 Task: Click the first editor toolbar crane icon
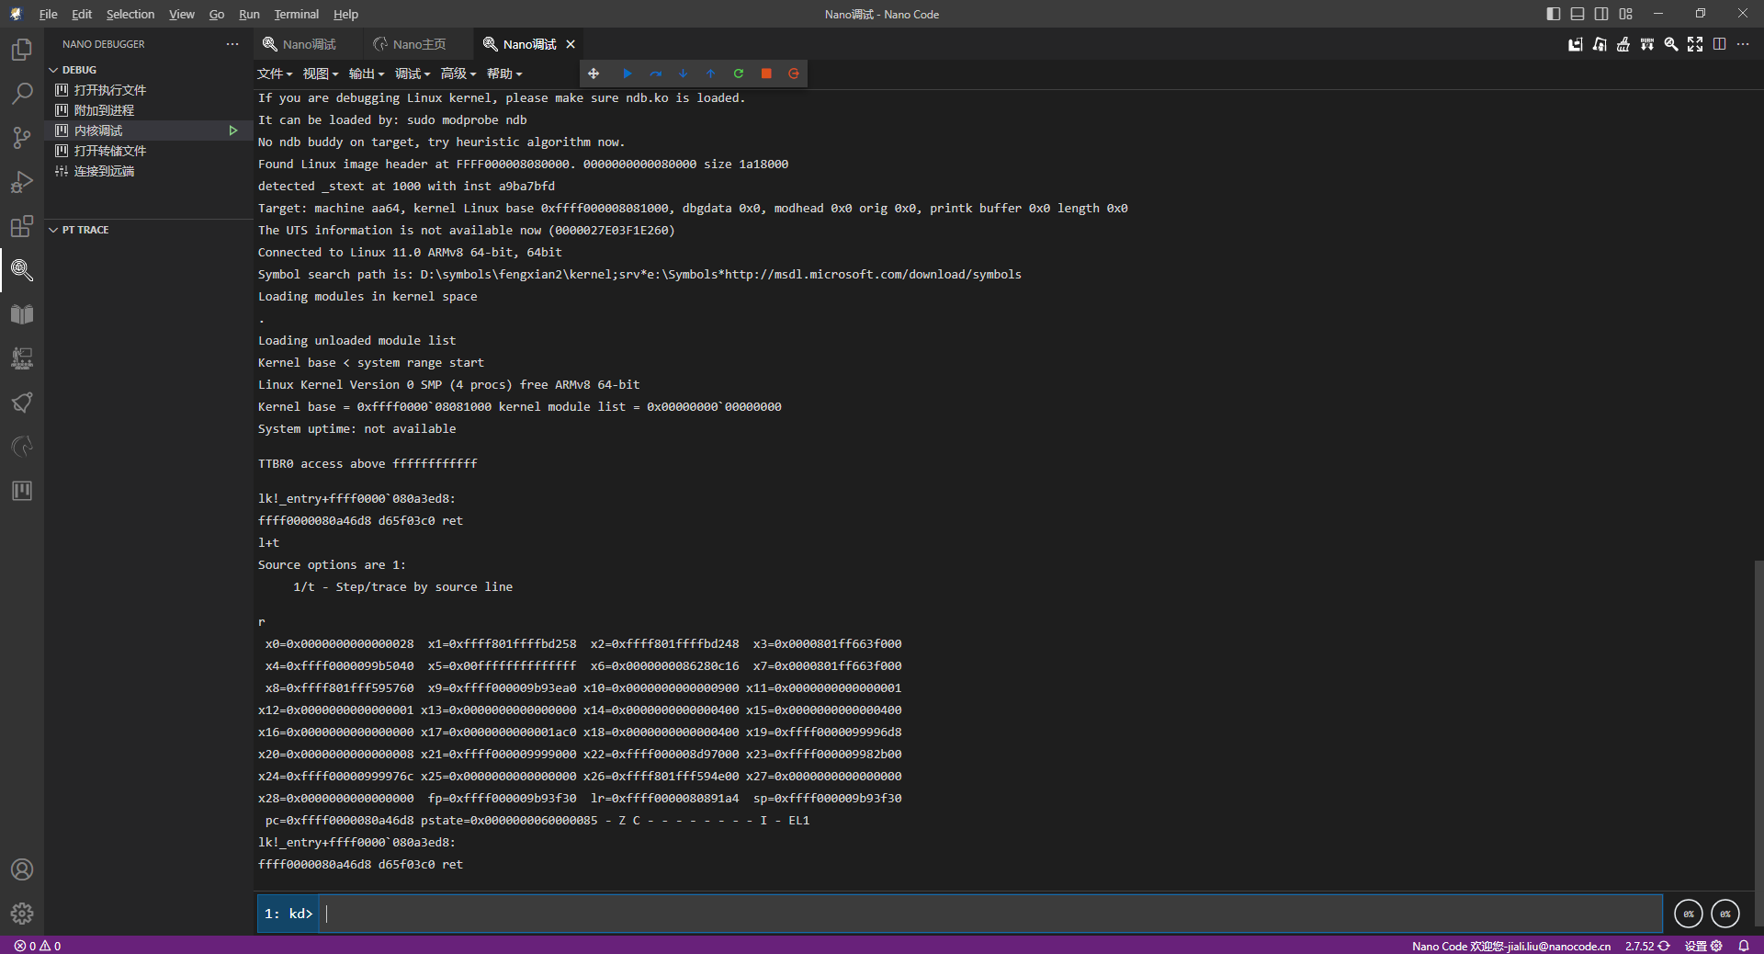tap(1576, 44)
